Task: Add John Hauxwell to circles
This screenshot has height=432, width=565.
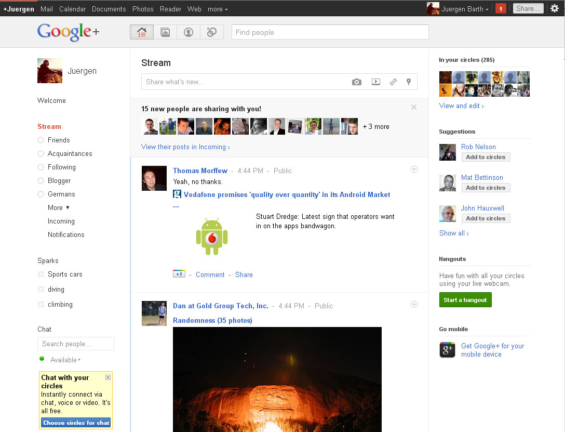Action: point(486,218)
